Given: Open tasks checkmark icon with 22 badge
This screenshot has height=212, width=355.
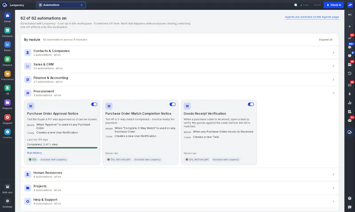Looking at the screenshot, I should 350,38.
